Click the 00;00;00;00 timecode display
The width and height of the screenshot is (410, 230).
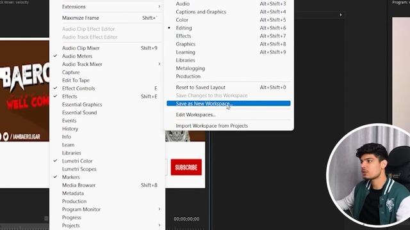pyautogui.click(x=186, y=219)
